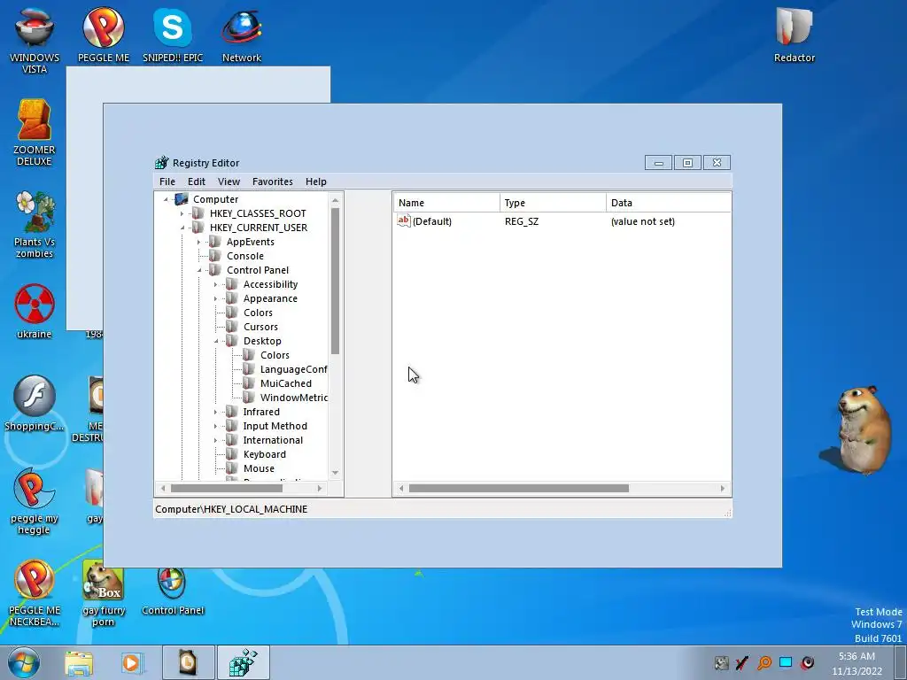Expand the Input Method key
The width and height of the screenshot is (907, 680).
coord(216,426)
